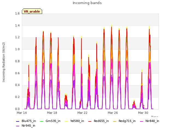This screenshot has width=175, height=131.
Task: Select the Nir945_in legend label
Action: pos(28,126)
